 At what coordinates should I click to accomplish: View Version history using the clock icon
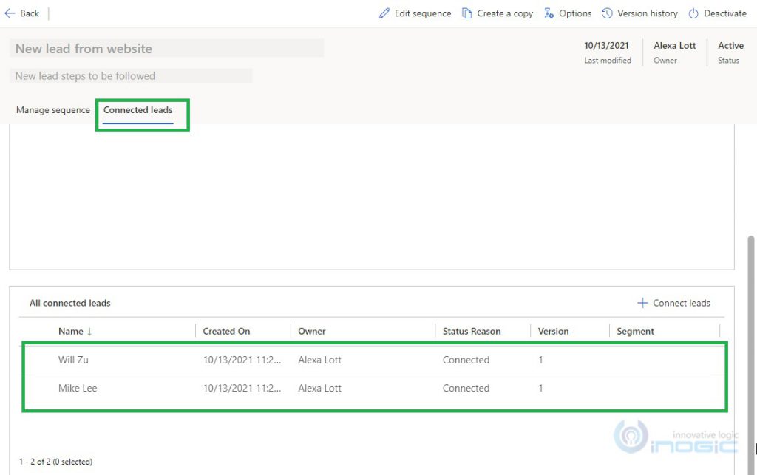coord(606,13)
